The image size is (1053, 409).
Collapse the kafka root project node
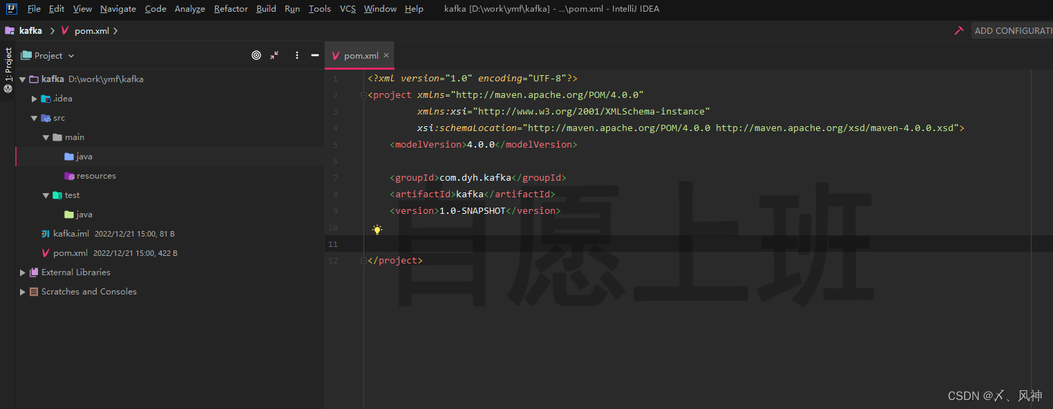point(23,79)
